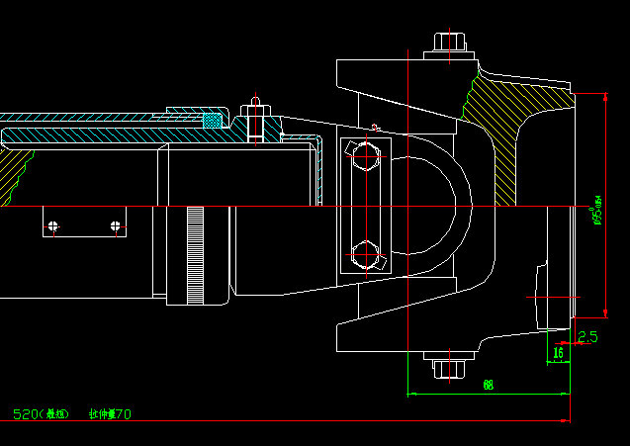Click the vertical diameter dimension text
This screenshot has width=630, height=446.
pos(596,210)
